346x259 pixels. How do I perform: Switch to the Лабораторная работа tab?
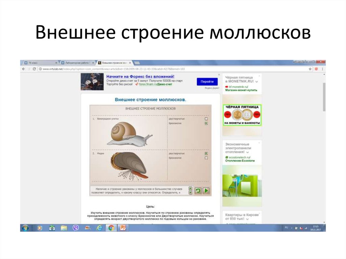[76, 62]
